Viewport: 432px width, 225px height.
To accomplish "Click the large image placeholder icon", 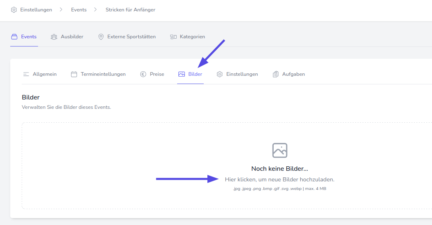I will coord(280,150).
